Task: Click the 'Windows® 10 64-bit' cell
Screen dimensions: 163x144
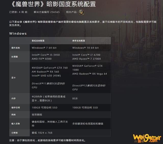Action: (x=86, y=48)
